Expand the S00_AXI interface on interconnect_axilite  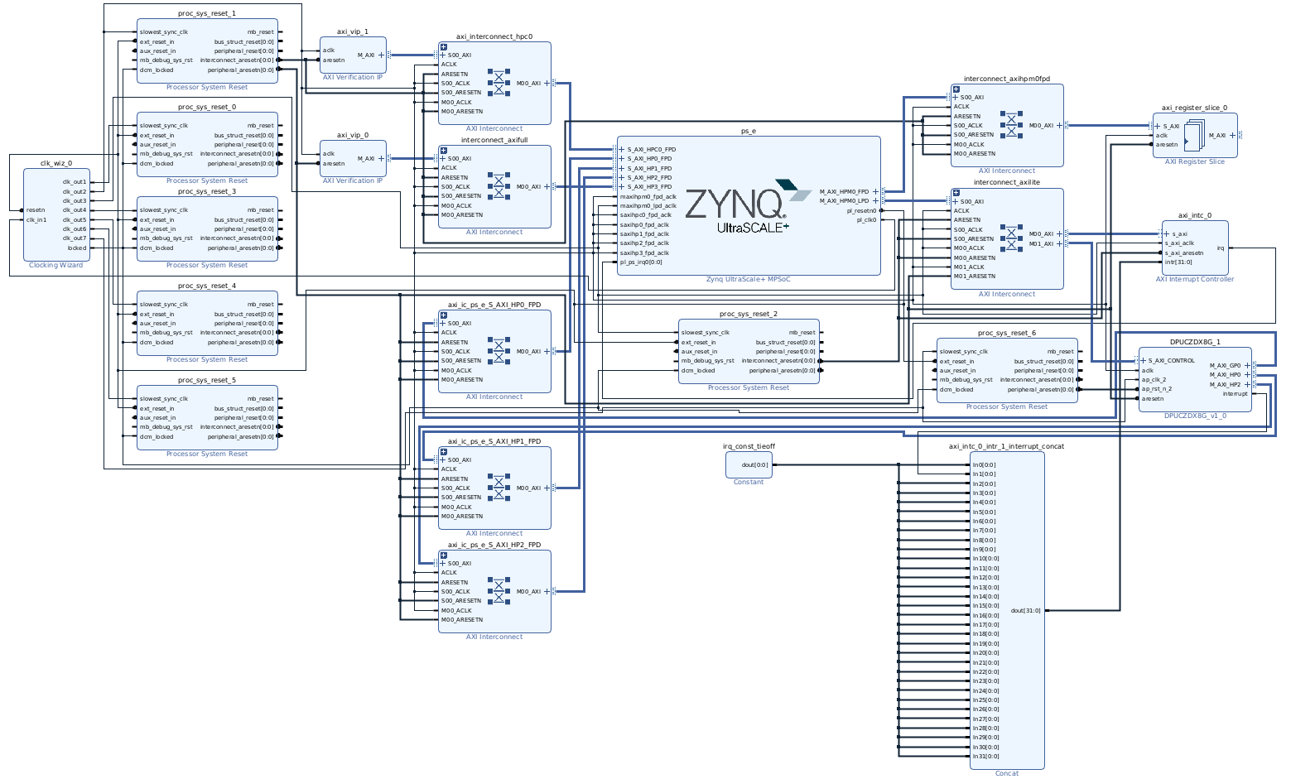[x=954, y=201]
